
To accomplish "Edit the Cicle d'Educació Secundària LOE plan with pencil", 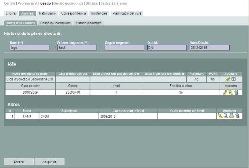I will [x=228, y=79].
